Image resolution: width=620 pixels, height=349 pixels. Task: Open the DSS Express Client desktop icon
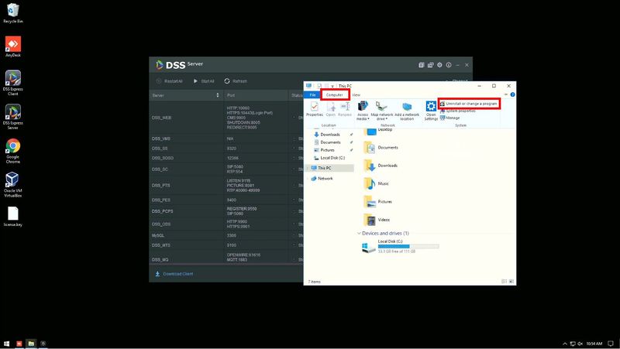coord(13,83)
